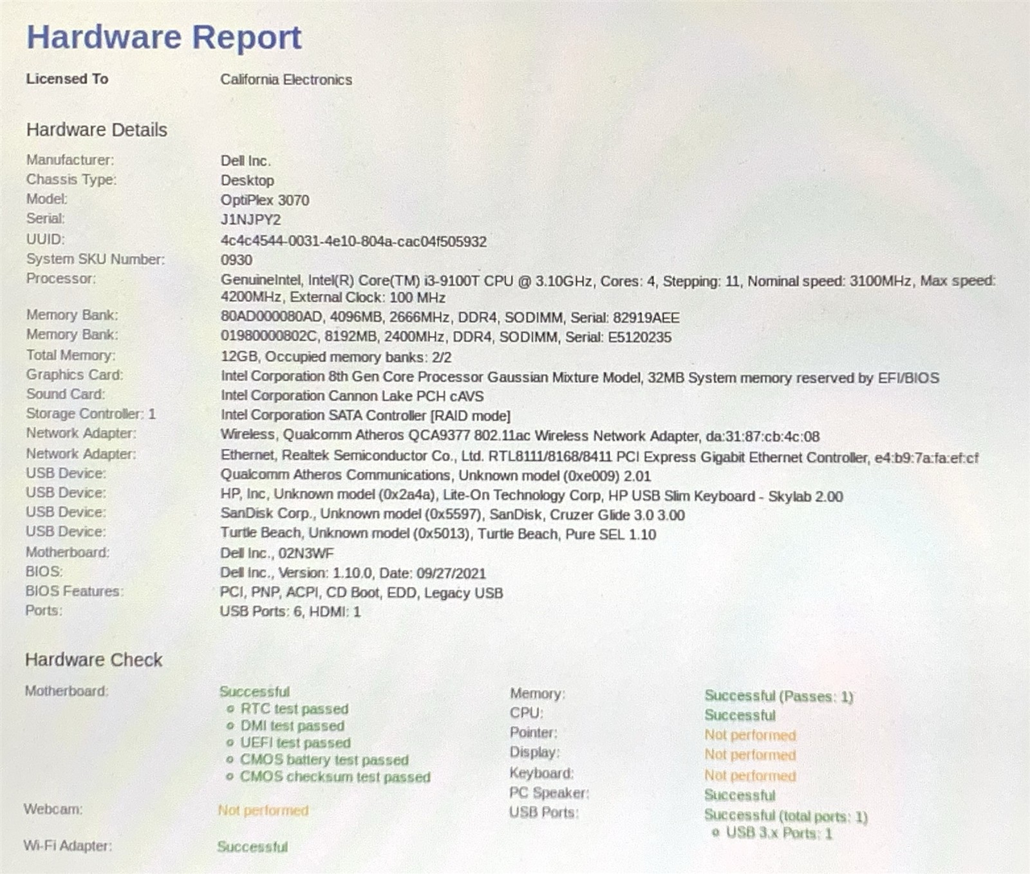This screenshot has height=874, width=1030.
Task: Select the Qualcomm Atheros QCA9377 wireless adapter line
Action: click(x=520, y=436)
